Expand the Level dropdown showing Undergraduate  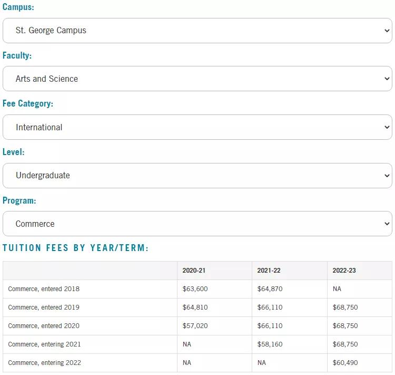197,176
